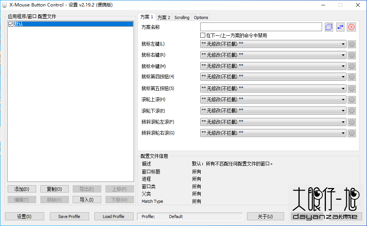Expand the 滚轮上滚(H) action dropdown
Viewport: 367px width, 226px height.
[x=273, y=99]
